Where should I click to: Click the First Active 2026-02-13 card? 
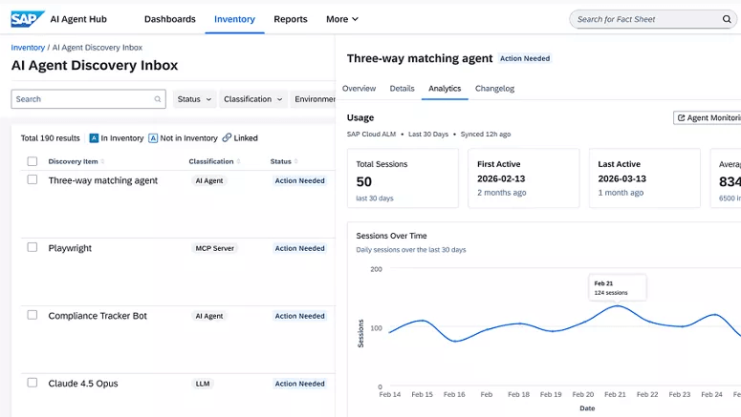point(524,178)
